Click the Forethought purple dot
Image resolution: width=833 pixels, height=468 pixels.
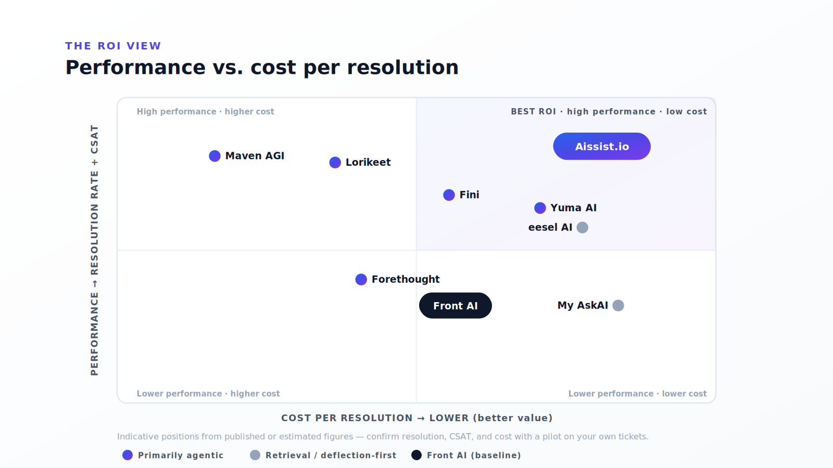[x=361, y=280]
